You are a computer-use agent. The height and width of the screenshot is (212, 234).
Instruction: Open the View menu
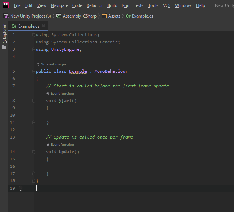tap(42, 5)
